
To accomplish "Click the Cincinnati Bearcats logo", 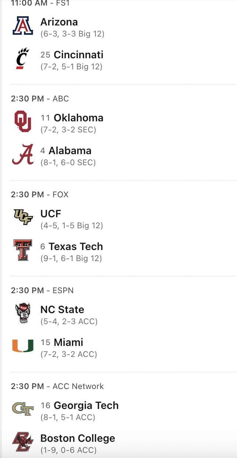I will [23, 59].
